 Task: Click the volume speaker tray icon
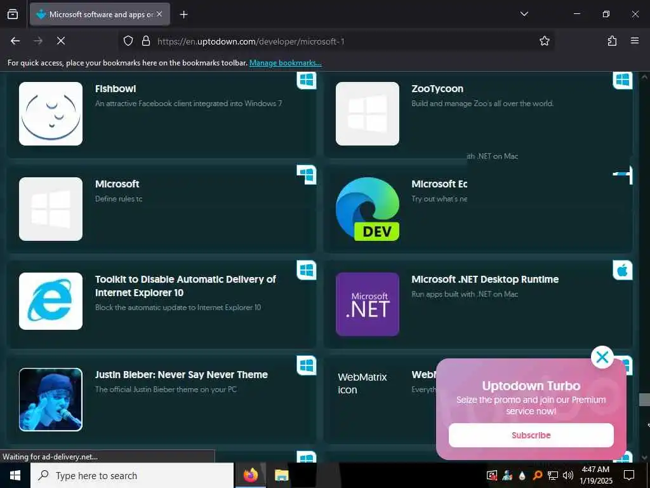pyautogui.click(x=568, y=475)
